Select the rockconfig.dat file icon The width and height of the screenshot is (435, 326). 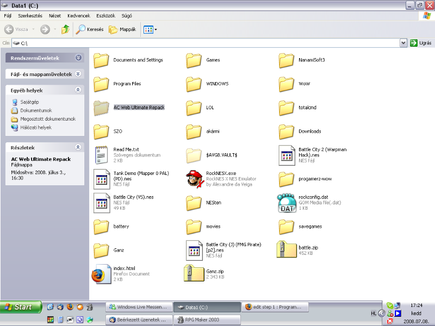coord(287,202)
